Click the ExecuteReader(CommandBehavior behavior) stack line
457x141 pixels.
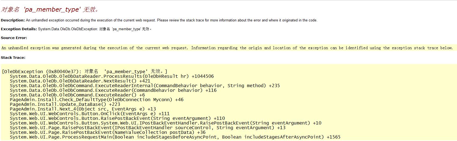(x=113, y=90)
